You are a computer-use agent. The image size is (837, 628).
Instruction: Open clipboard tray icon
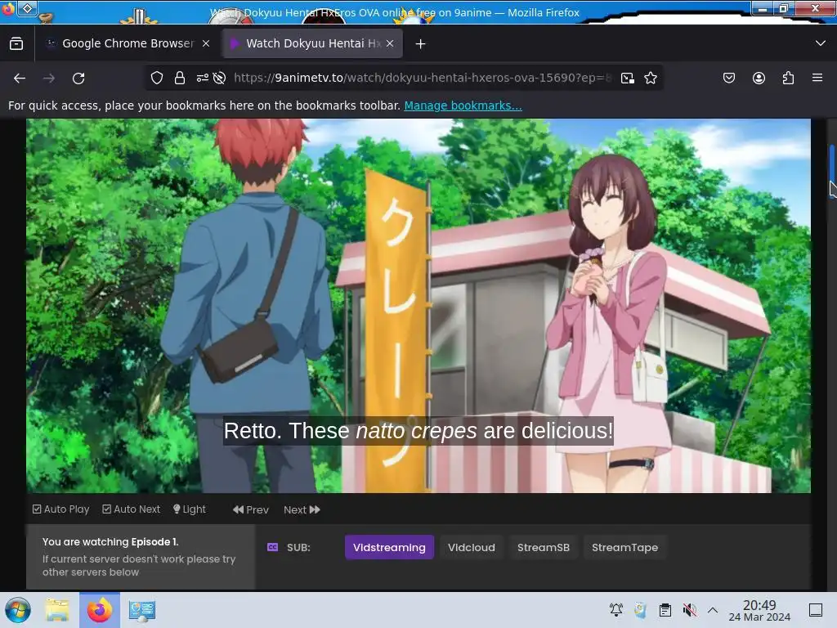665,609
